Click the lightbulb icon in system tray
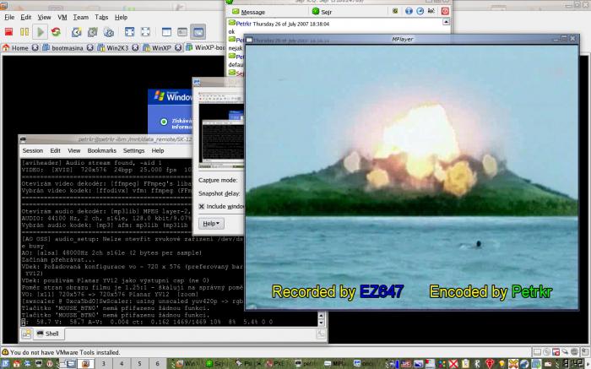This screenshot has height=369, width=591. (x=502, y=364)
